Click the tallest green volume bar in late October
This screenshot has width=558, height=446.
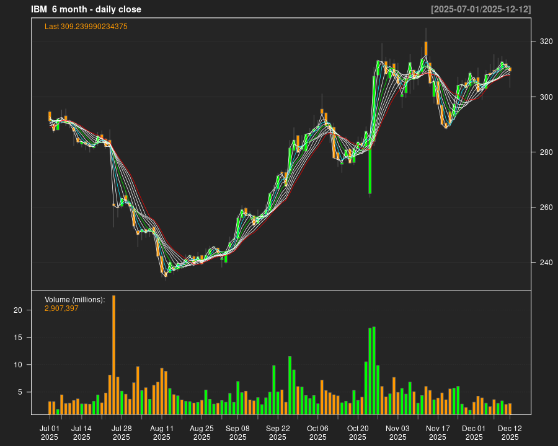(x=374, y=370)
